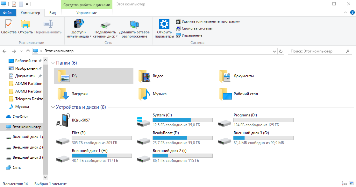Open the address bar history dropdown
356x187 pixels.
click(274, 51)
